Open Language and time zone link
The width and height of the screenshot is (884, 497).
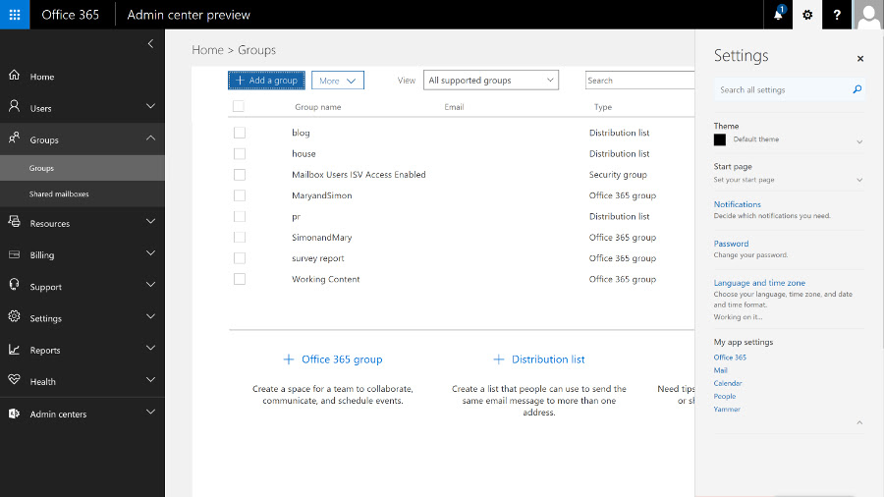(759, 283)
